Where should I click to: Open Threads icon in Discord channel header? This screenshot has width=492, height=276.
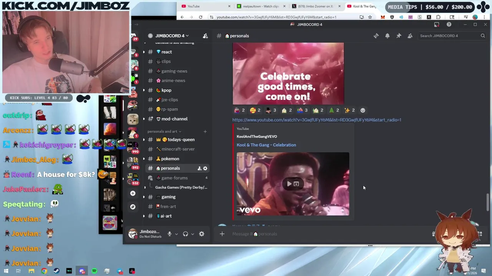pyautogui.click(x=376, y=36)
